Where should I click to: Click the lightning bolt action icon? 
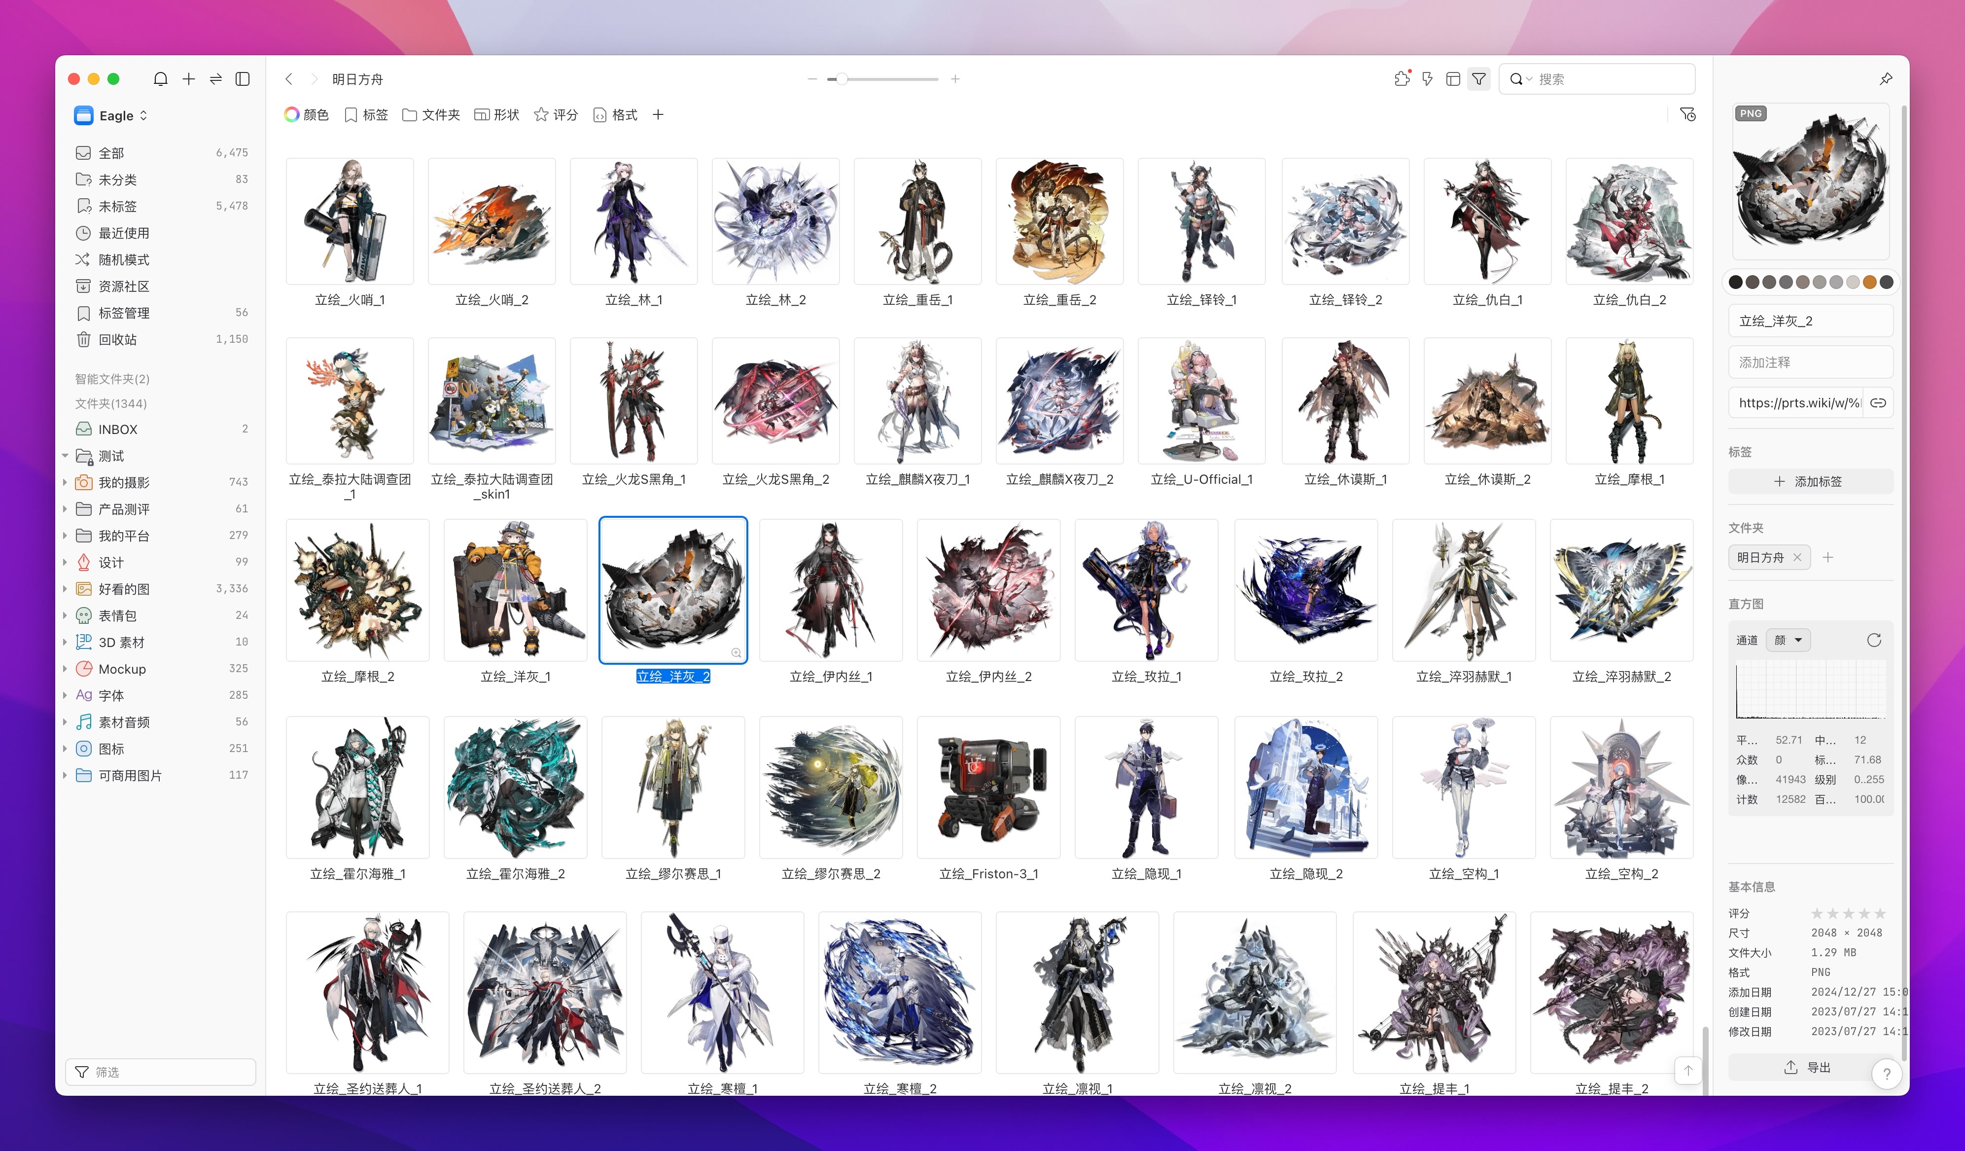1427,79
